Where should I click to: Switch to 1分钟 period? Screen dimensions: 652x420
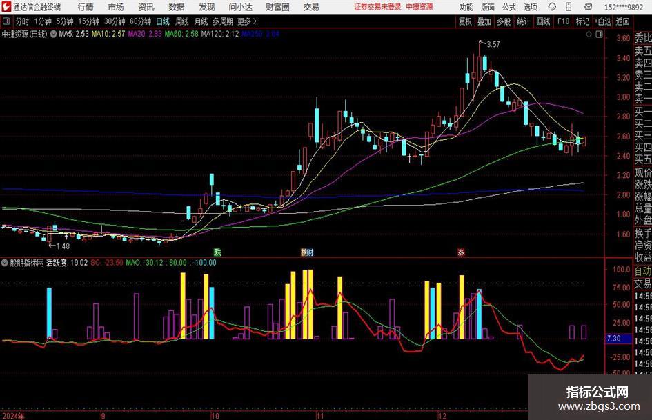[x=43, y=21]
